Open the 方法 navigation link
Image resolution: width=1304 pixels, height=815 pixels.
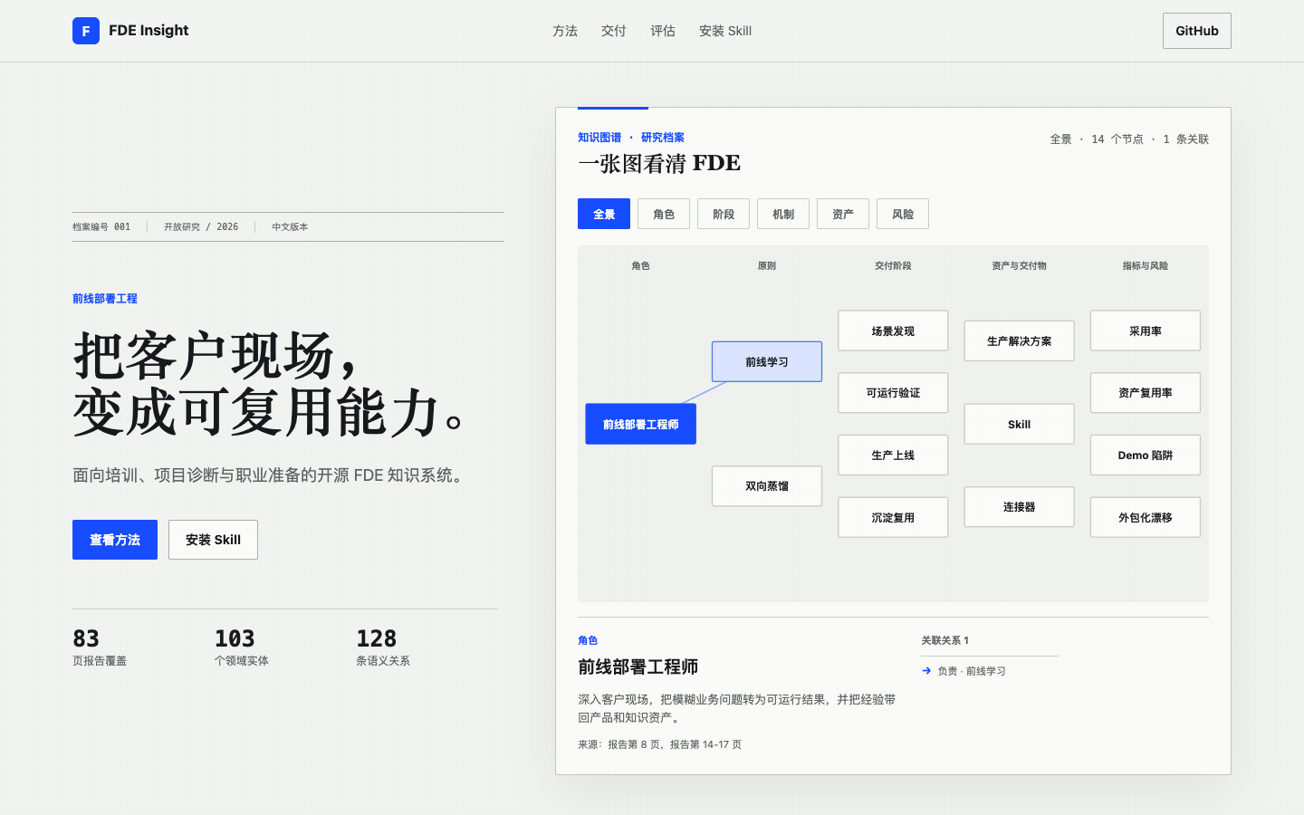565,31
